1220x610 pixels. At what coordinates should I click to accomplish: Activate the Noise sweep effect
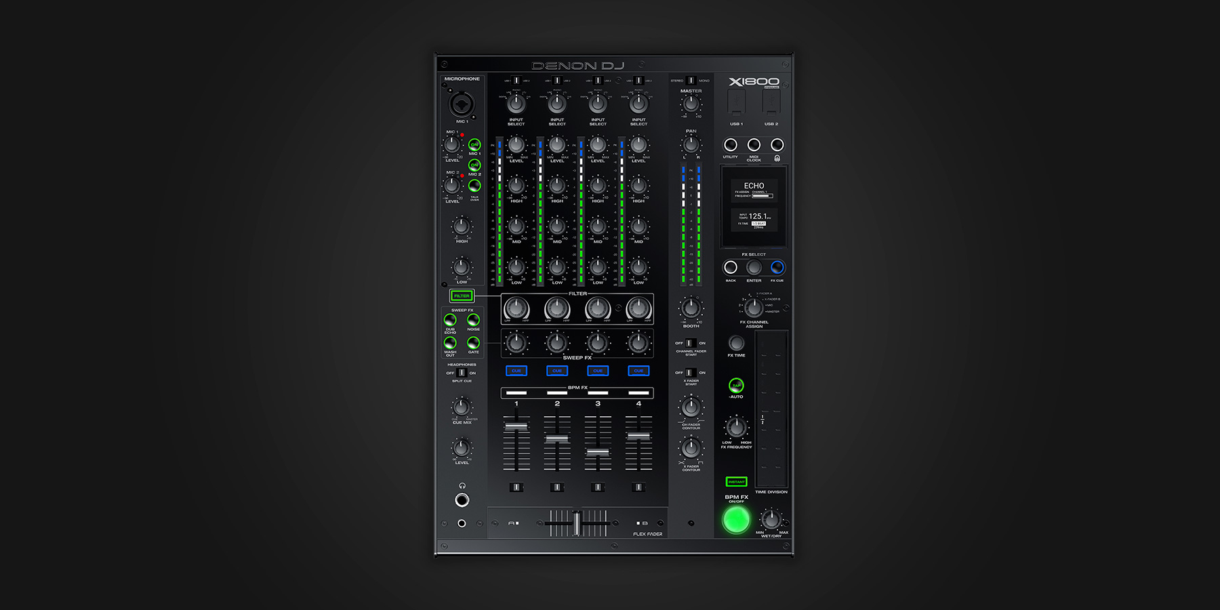coord(473,319)
